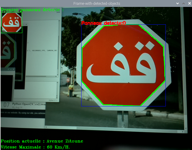Click the last detected sign thumbnail

[12, 22]
